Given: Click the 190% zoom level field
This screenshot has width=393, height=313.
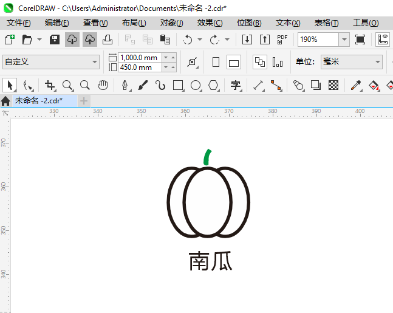Looking at the screenshot, I should [318, 40].
